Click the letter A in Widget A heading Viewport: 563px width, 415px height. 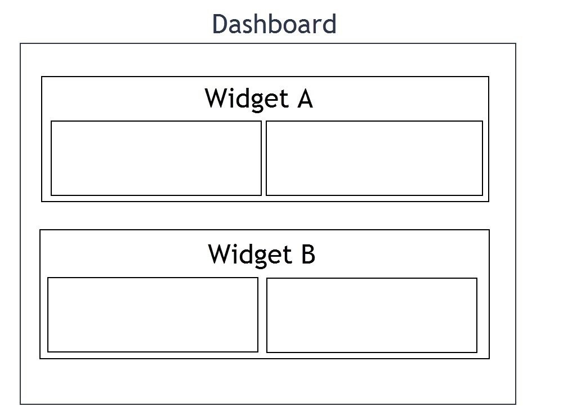pyautogui.click(x=305, y=99)
